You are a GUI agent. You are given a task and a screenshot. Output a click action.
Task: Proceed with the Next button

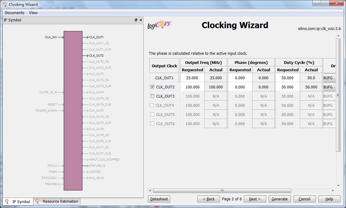click(255, 199)
